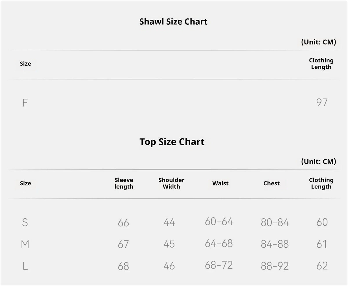The width and height of the screenshot is (348, 286).
Task: Click waist range 68-72
Action: [219, 265]
